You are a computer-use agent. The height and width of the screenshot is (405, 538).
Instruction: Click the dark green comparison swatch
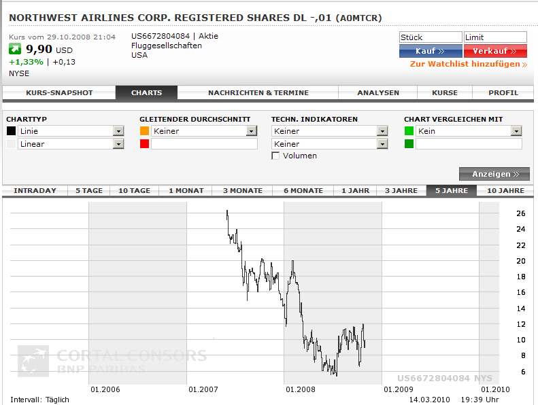click(409, 143)
